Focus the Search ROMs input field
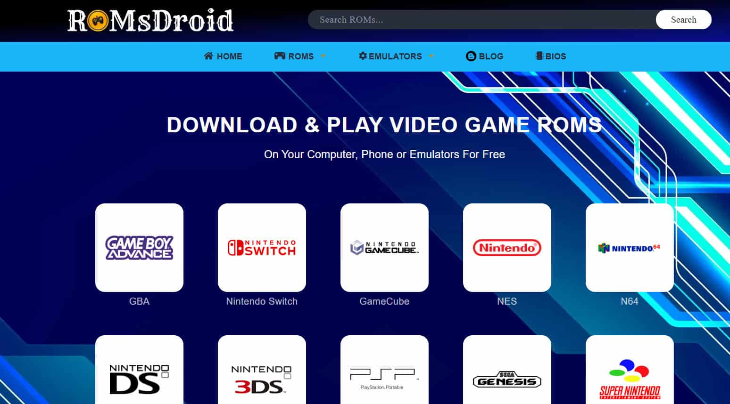The height and width of the screenshot is (404, 730). coord(481,20)
